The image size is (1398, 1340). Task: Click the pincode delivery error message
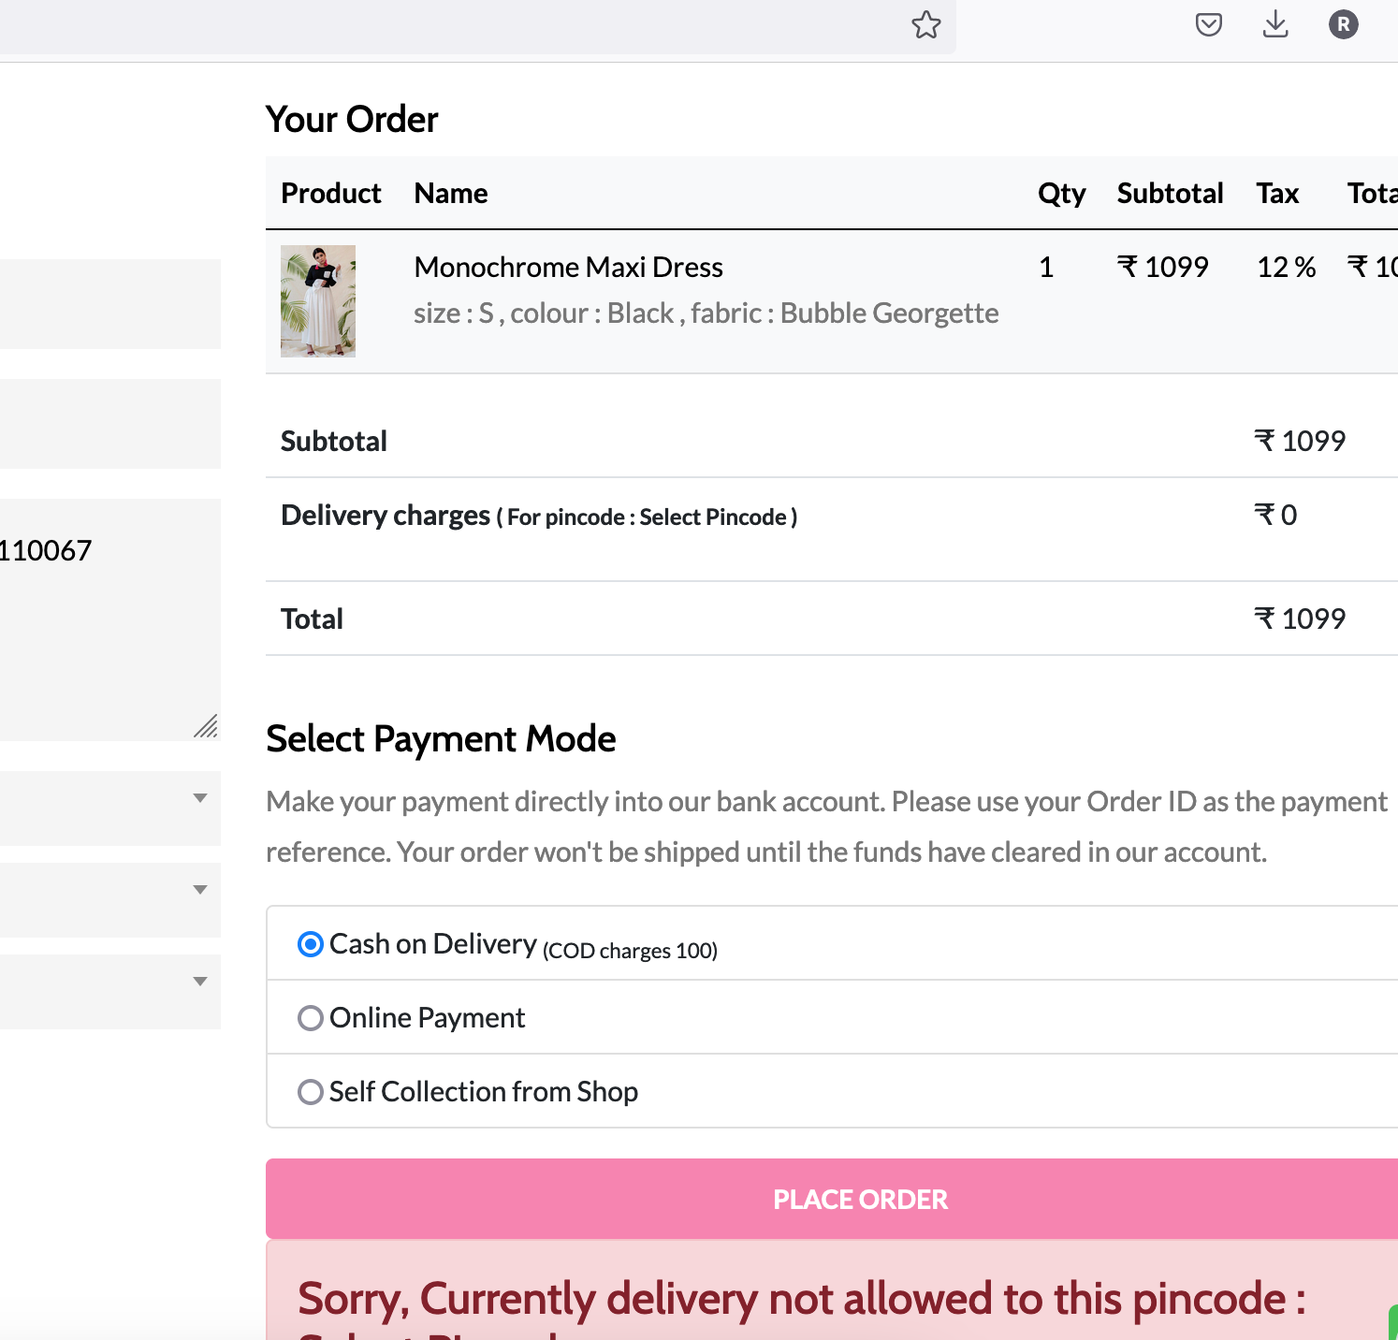pyautogui.click(x=801, y=1299)
